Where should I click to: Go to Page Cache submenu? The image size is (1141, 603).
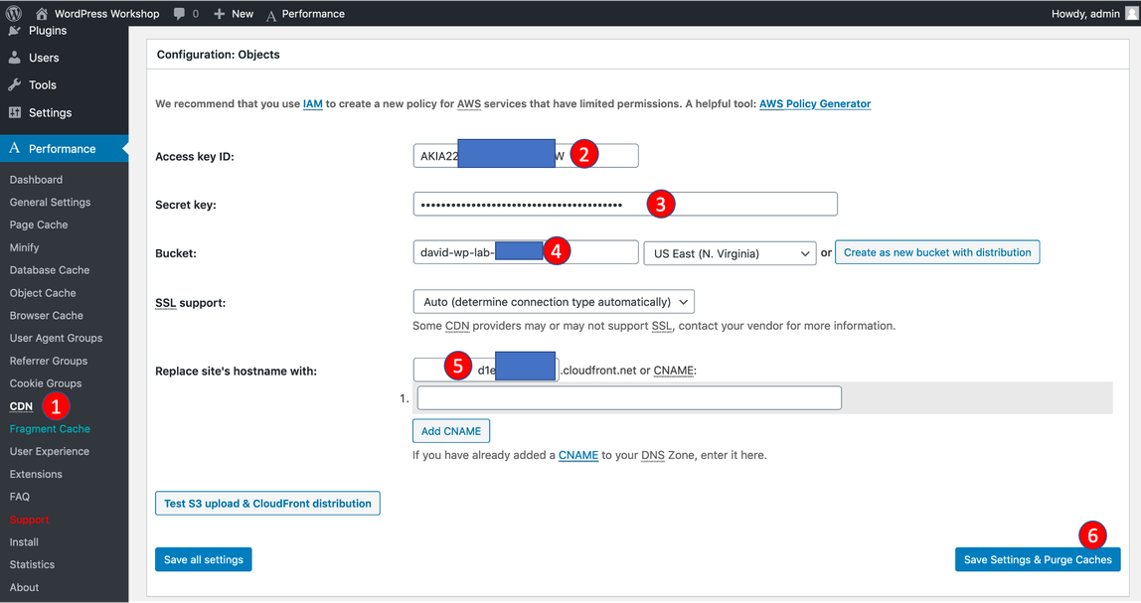click(x=39, y=225)
